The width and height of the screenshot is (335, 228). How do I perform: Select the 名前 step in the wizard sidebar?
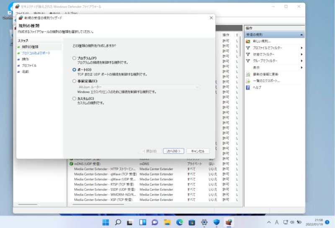[25, 72]
